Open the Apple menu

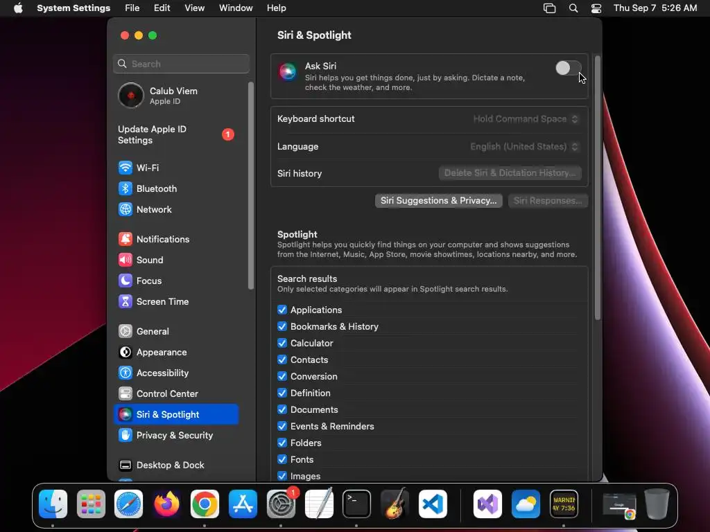18,8
